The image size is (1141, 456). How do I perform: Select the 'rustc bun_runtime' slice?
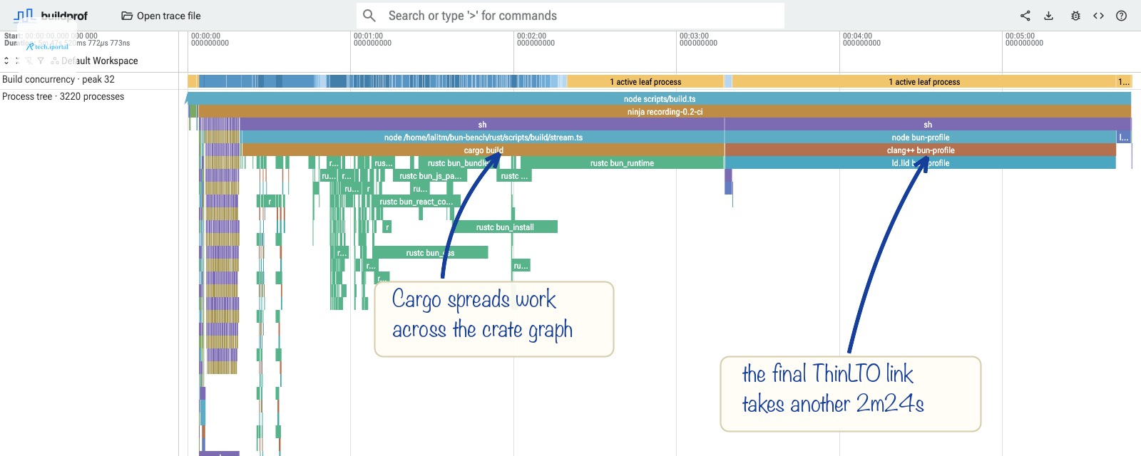pyautogui.click(x=622, y=162)
